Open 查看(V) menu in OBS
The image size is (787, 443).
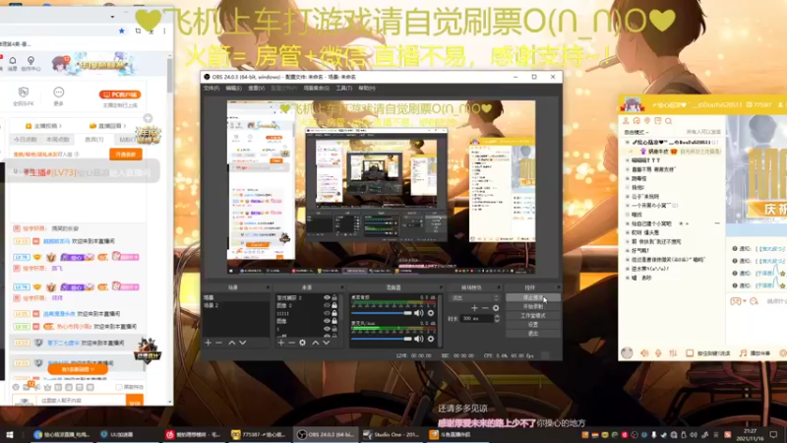pyautogui.click(x=257, y=89)
